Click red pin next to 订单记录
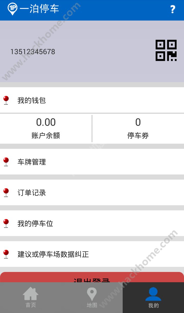 [6, 192]
